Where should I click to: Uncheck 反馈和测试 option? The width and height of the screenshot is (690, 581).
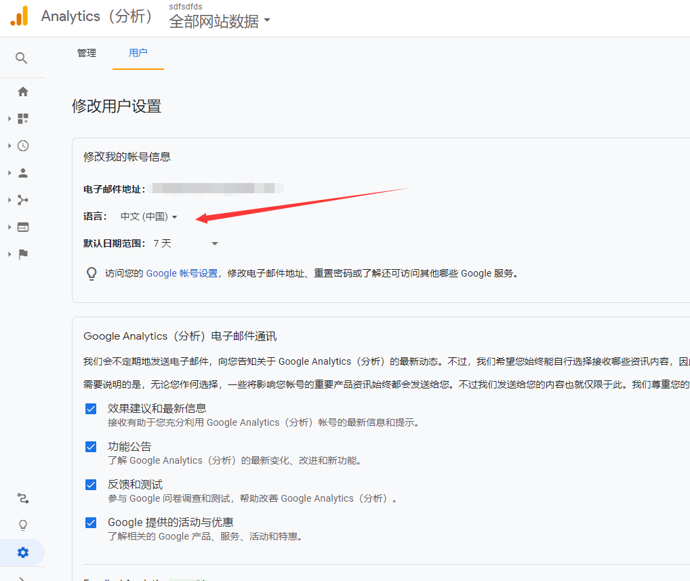(90, 485)
